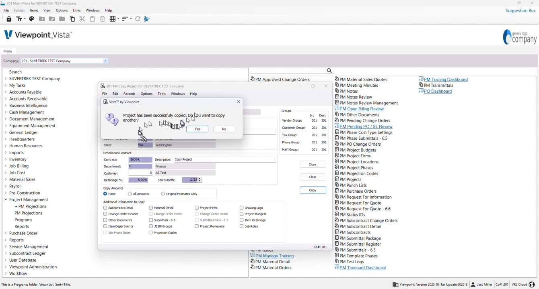Open the View menu in main window
Screen dimensions: 539x289
point(47,10)
